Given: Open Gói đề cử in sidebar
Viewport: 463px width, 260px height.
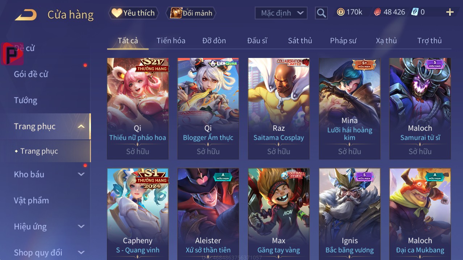Looking at the screenshot, I should click(x=31, y=74).
